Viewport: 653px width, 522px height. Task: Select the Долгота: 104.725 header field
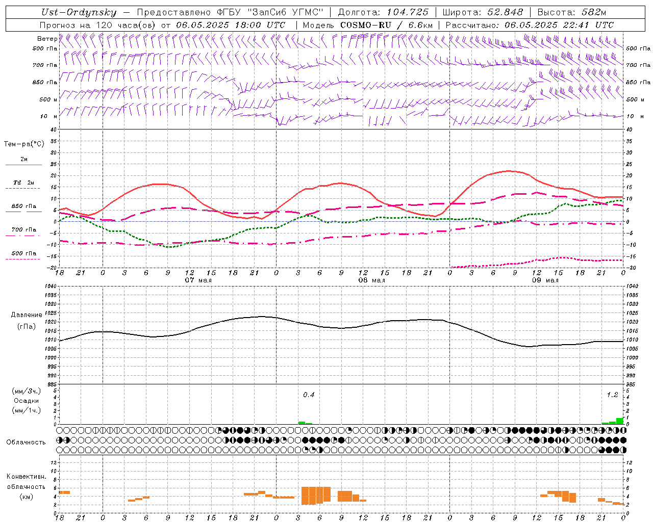click(383, 12)
